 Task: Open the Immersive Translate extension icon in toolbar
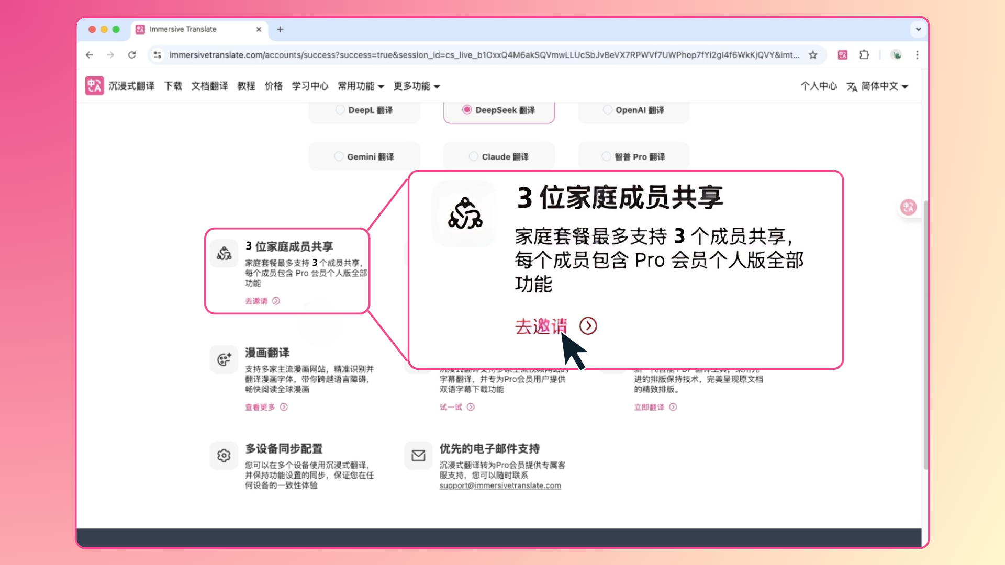click(842, 55)
